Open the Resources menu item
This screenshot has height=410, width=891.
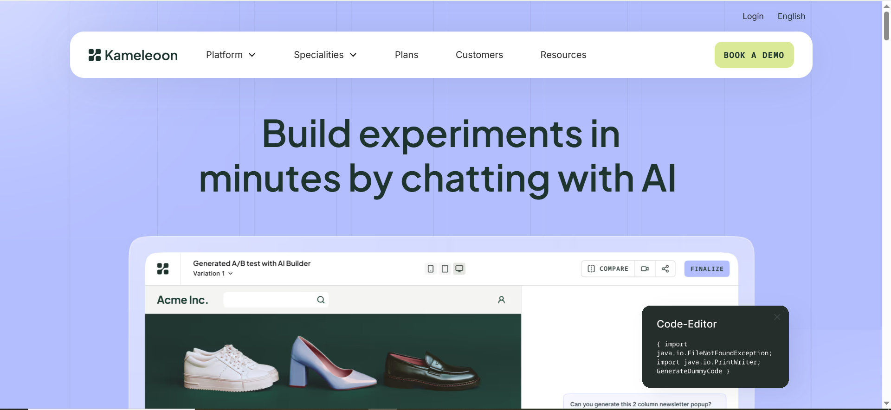coord(563,55)
